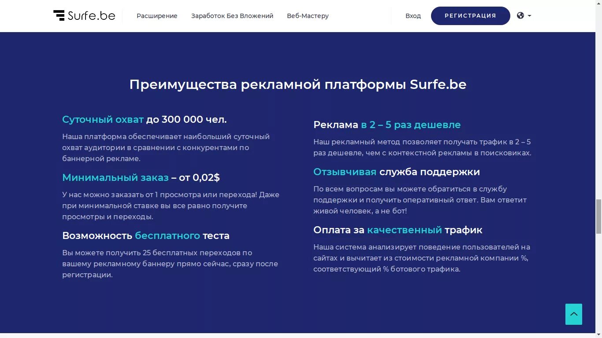The width and height of the screenshot is (602, 338).
Task: Click paragraph starting Наш рекламный метод
Action: tap(422, 147)
